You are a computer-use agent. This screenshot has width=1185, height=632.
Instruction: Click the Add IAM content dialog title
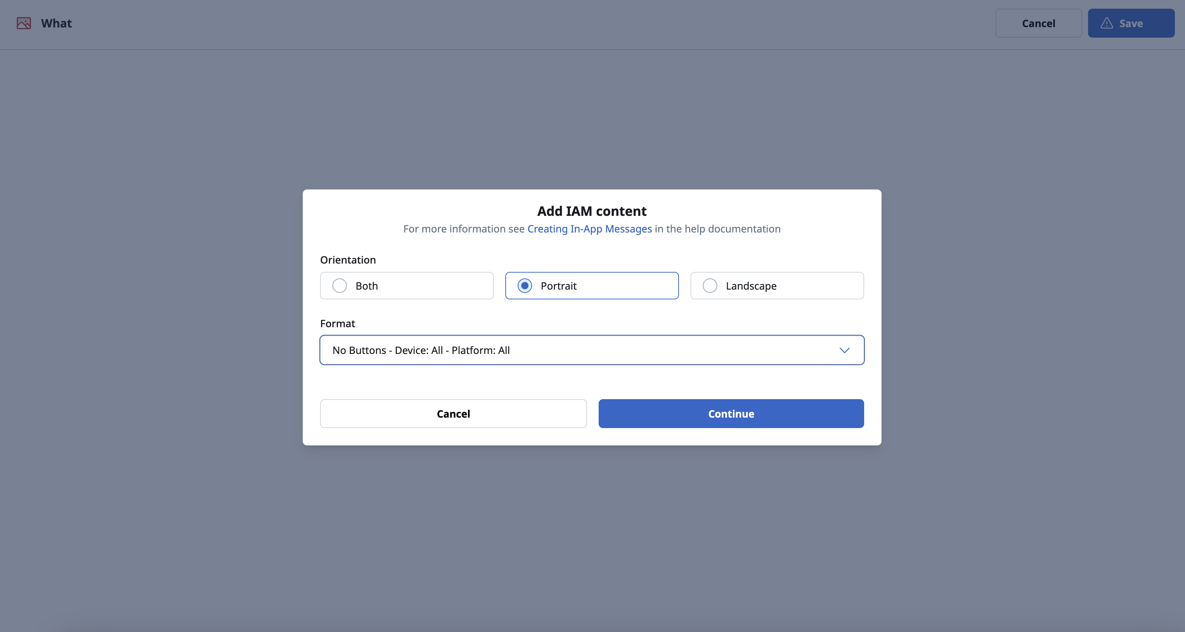(591, 211)
